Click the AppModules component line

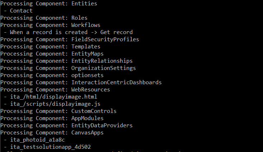coord(52,119)
